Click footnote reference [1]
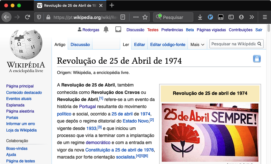The width and height of the screenshot is (271, 164). click(101, 98)
